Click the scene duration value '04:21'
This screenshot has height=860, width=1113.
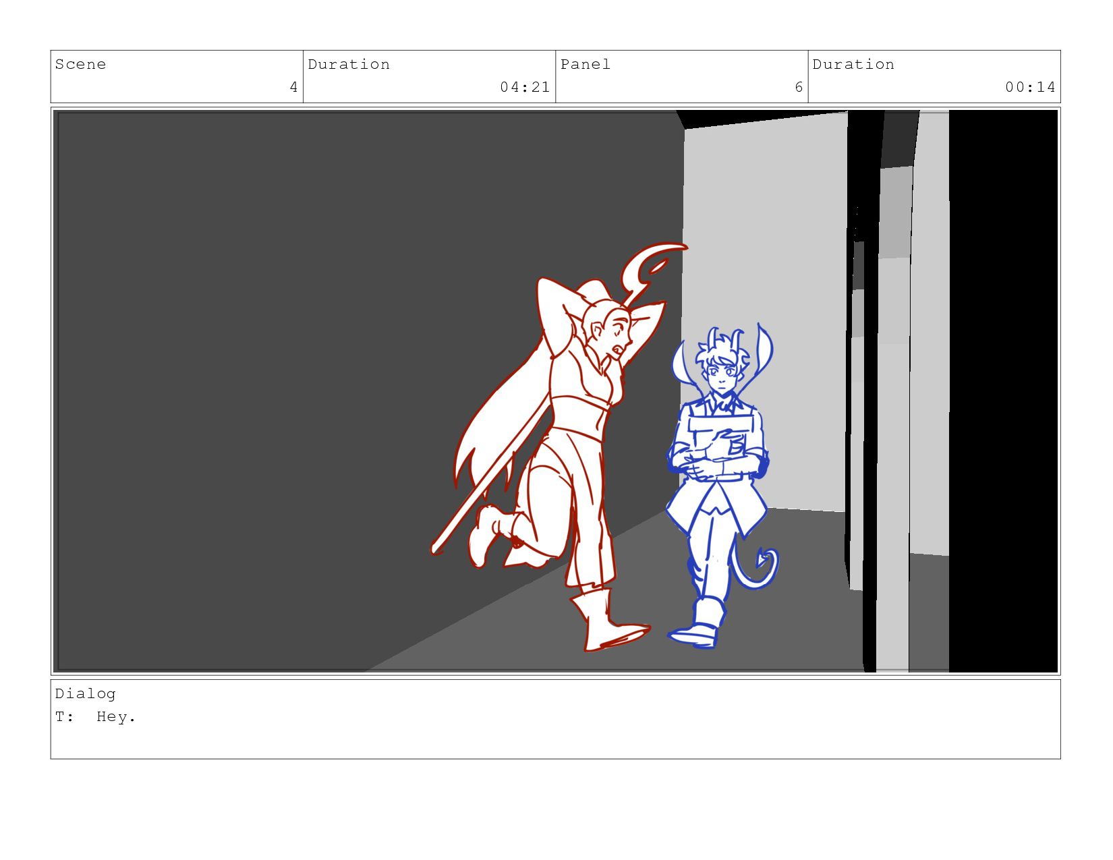click(x=525, y=87)
